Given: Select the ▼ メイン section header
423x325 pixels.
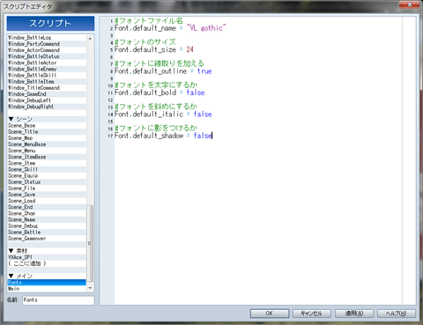Looking at the screenshot, I should coord(47,277).
